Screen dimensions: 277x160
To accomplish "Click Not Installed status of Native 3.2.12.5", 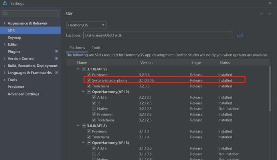I will click(x=229, y=109).
